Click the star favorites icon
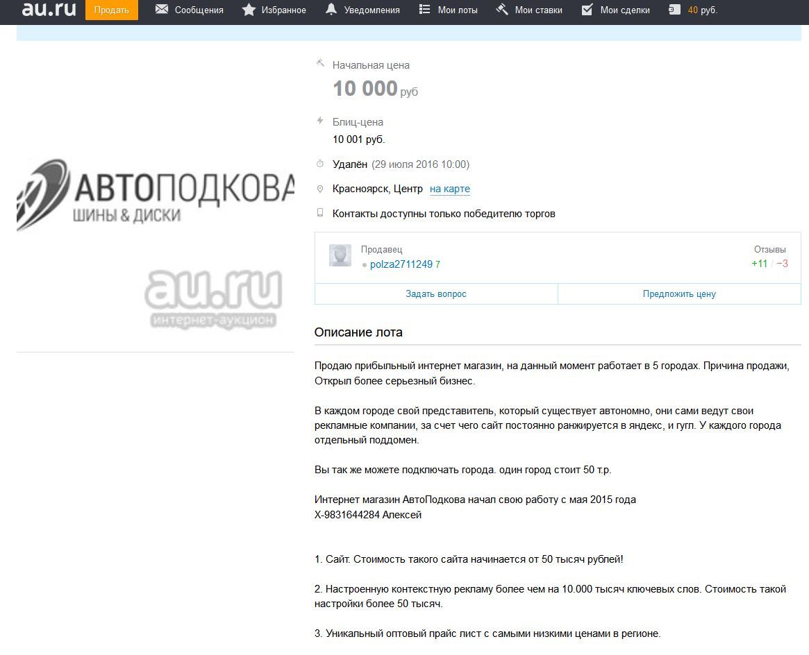 point(249,9)
